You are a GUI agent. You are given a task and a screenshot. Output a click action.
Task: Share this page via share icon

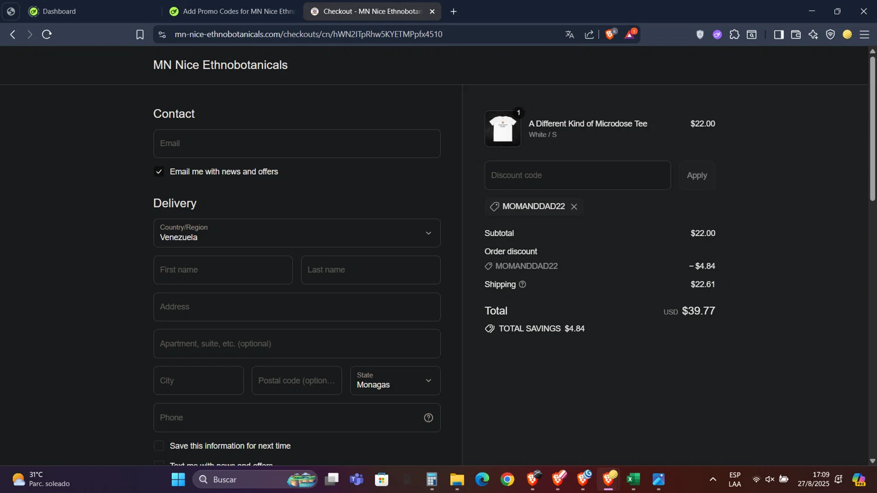pyautogui.click(x=589, y=34)
